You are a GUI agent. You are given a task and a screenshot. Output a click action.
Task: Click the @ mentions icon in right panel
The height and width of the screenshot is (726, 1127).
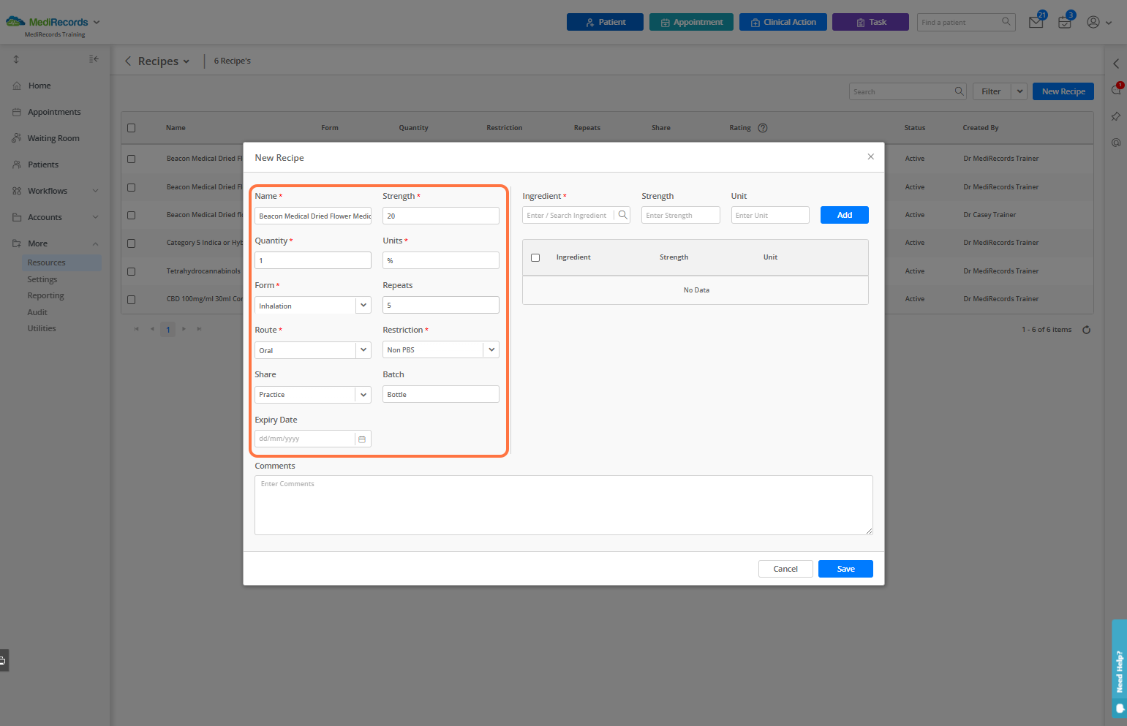(1116, 143)
